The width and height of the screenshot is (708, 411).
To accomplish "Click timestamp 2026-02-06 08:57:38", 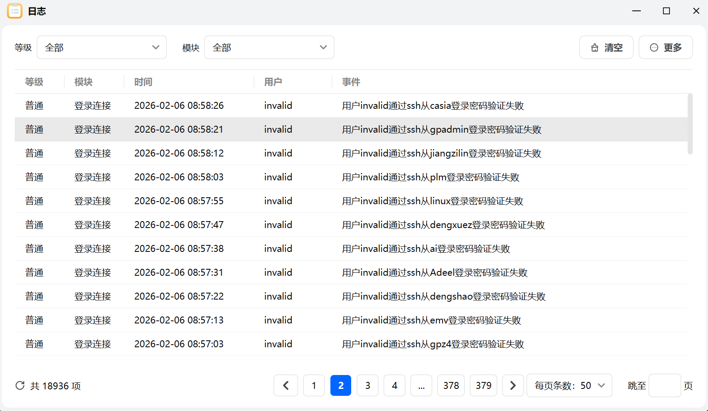I will pyautogui.click(x=179, y=248).
